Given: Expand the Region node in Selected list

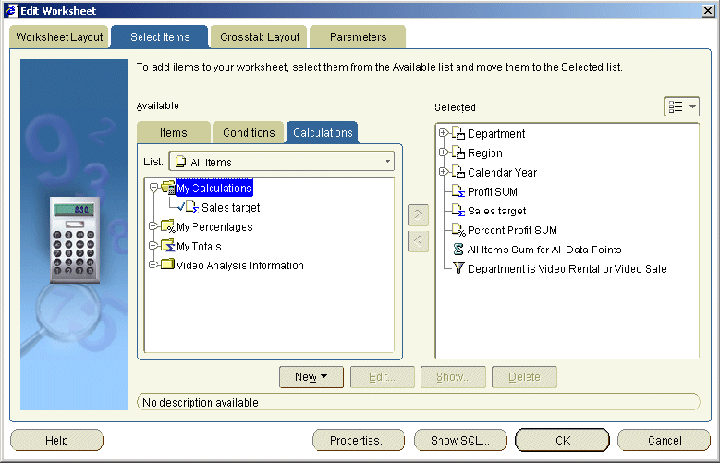Looking at the screenshot, I should (x=444, y=152).
